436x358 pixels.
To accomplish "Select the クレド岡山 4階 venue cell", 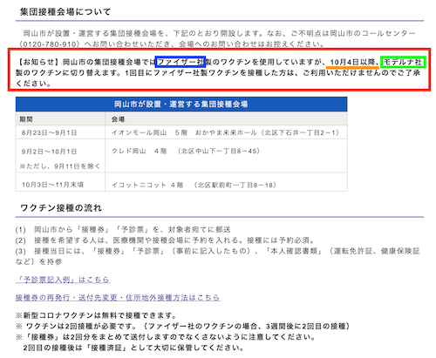I will [226, 156].
